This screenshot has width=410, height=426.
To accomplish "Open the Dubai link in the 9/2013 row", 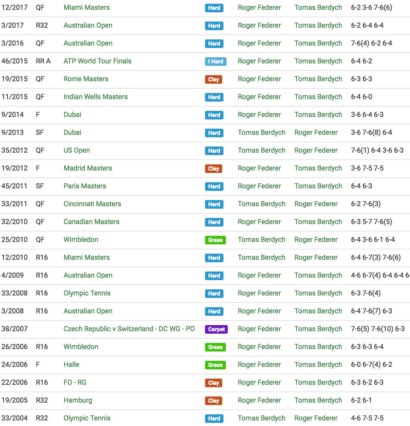I will point(72,132).
